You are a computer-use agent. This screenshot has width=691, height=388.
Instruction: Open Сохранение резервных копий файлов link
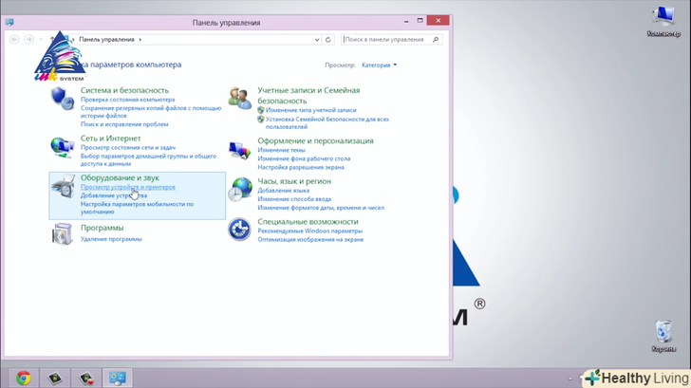point(151,112)
